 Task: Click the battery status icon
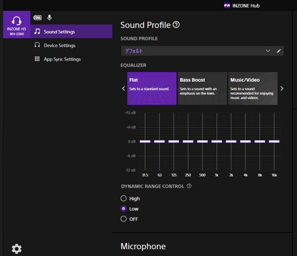[37, 18]
